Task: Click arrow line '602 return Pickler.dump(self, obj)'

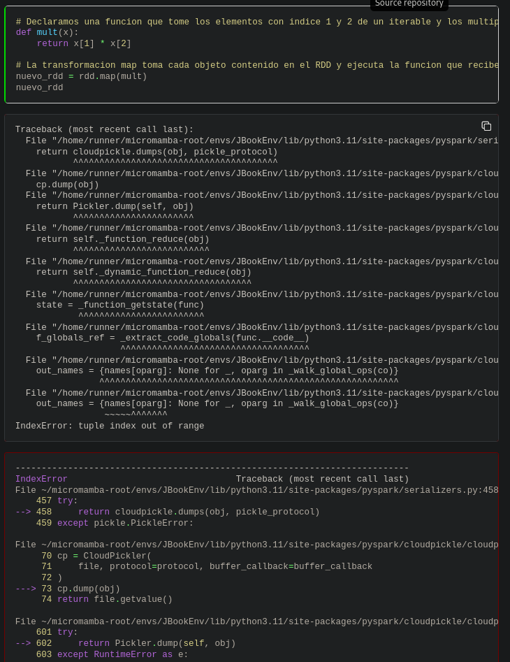Action: coord(125,643)
